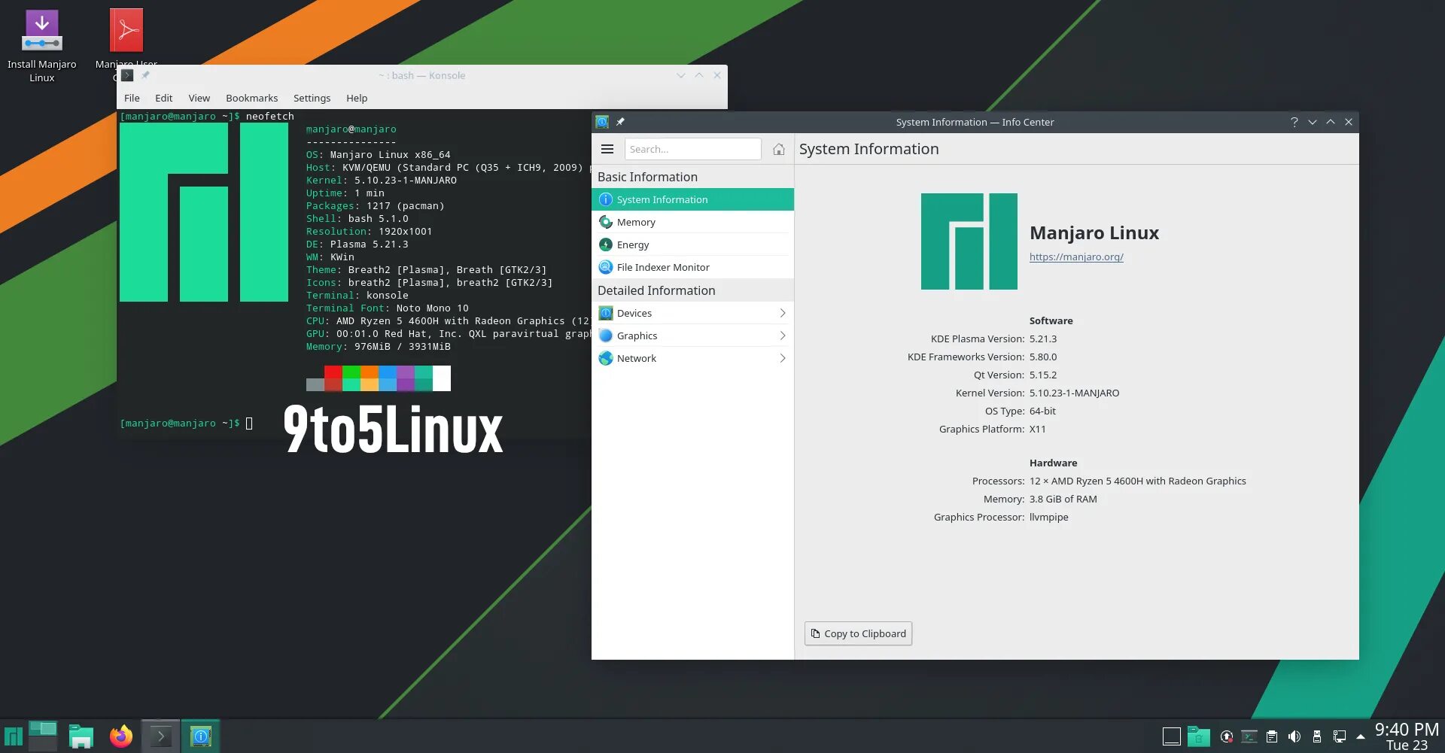Select File Indexer Monitor in the sidebar
This screenshot has width=1445, height=753.
tap(693, 267)
